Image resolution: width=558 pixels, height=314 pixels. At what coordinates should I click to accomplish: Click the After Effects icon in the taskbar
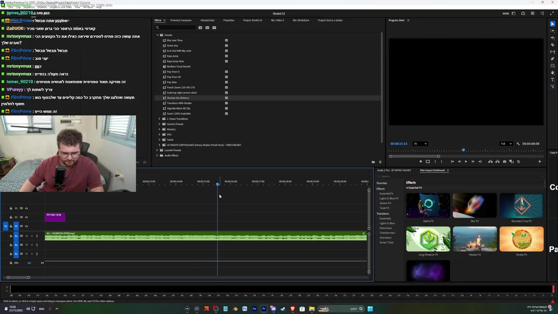(254, 309)
